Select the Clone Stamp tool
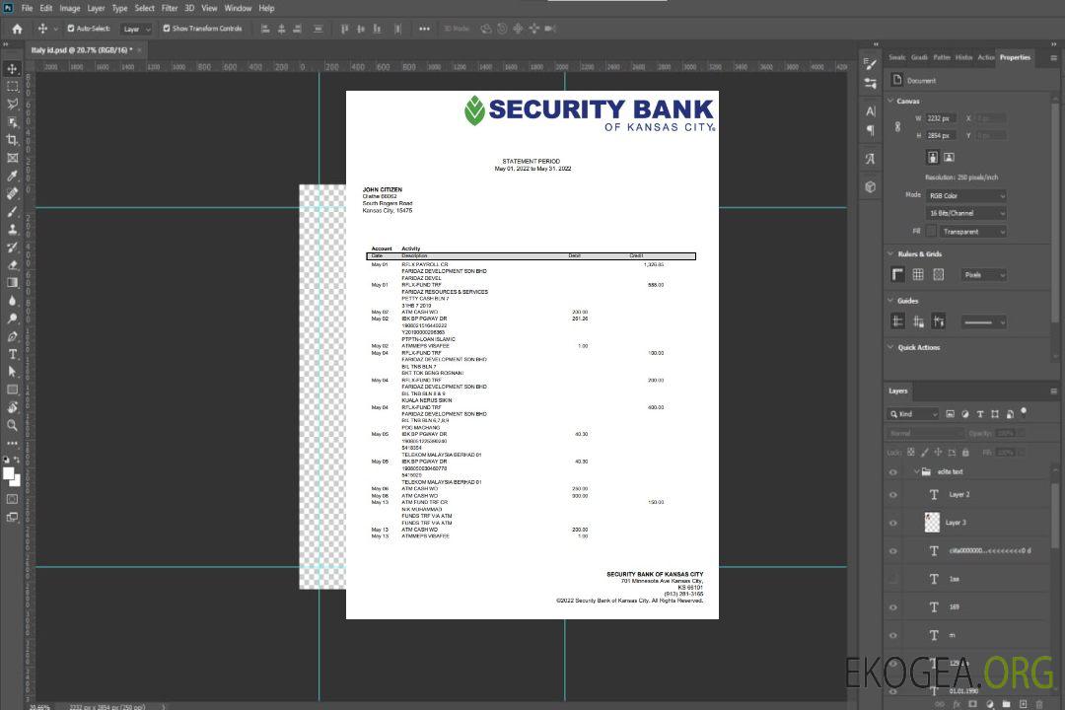1065x710 pixels. coord(12,229)
